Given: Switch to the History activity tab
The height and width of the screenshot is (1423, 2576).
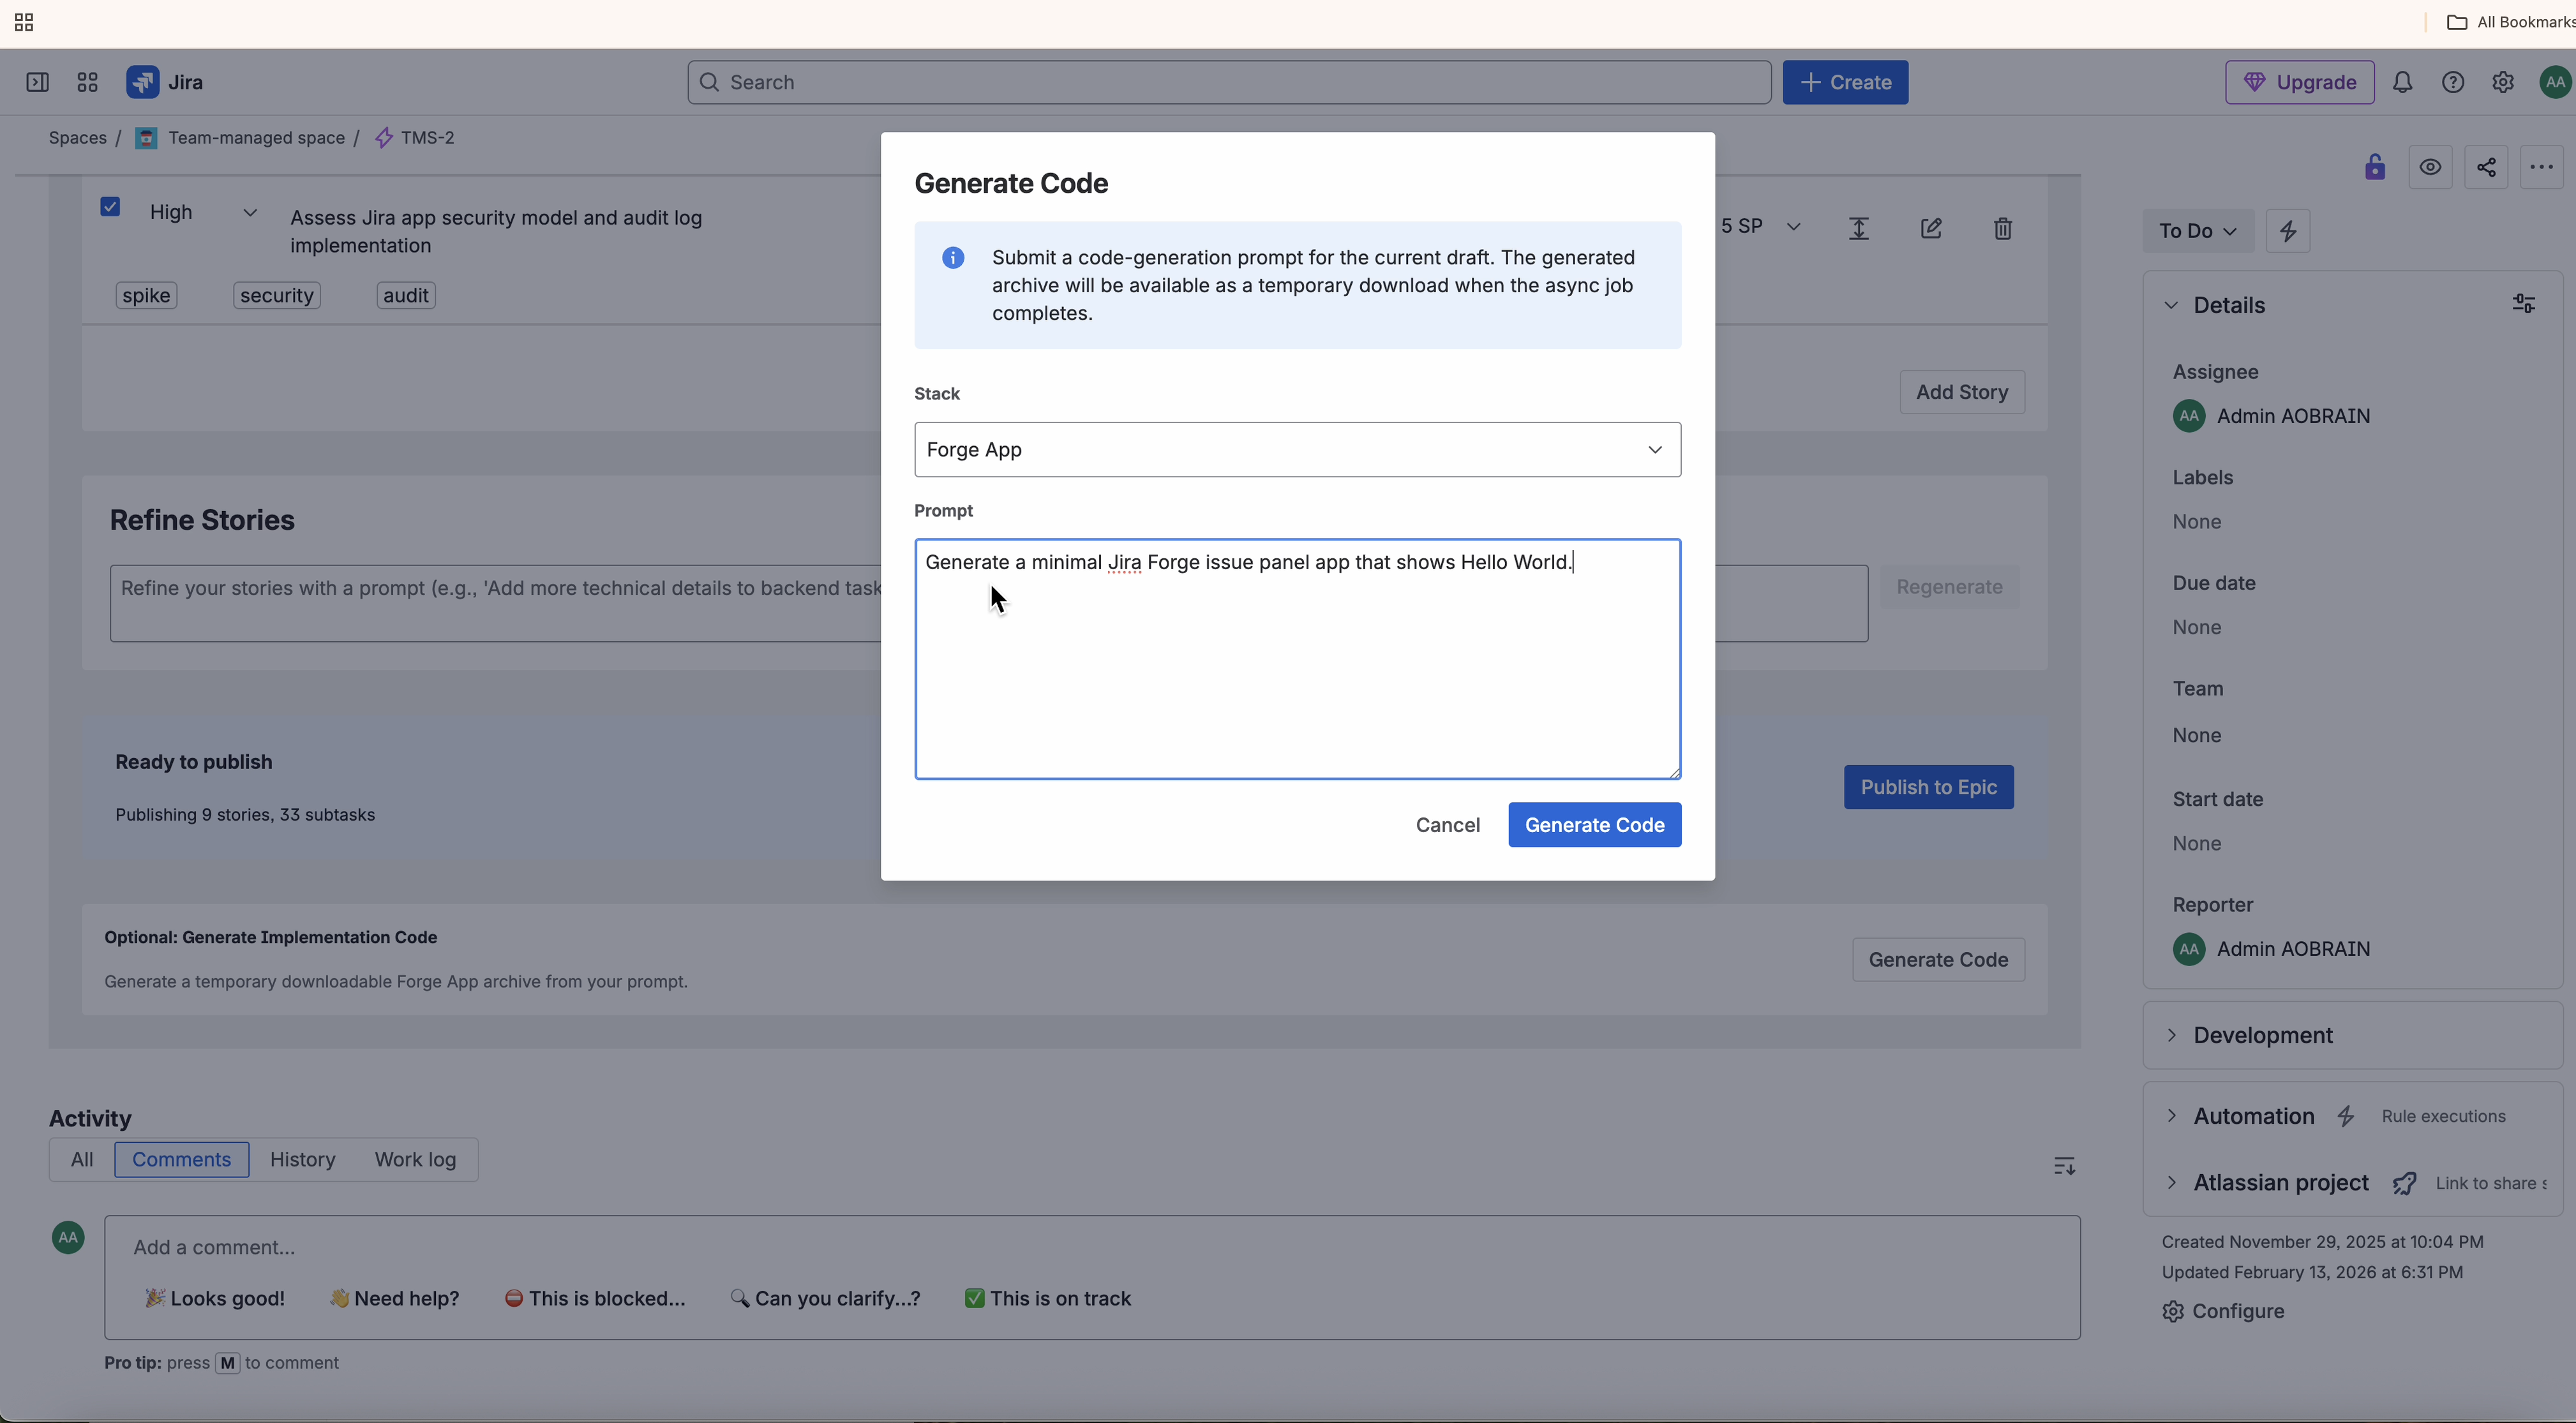Looking at the screenshot, I should [x=302, y=1159].
